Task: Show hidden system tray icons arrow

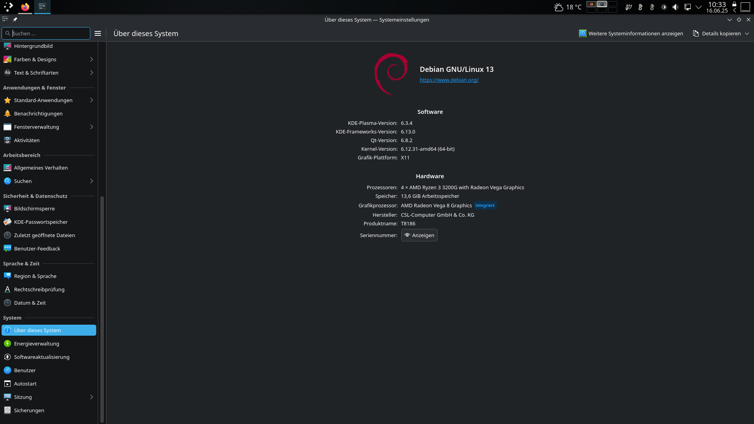Action: [x=699, y=7]
